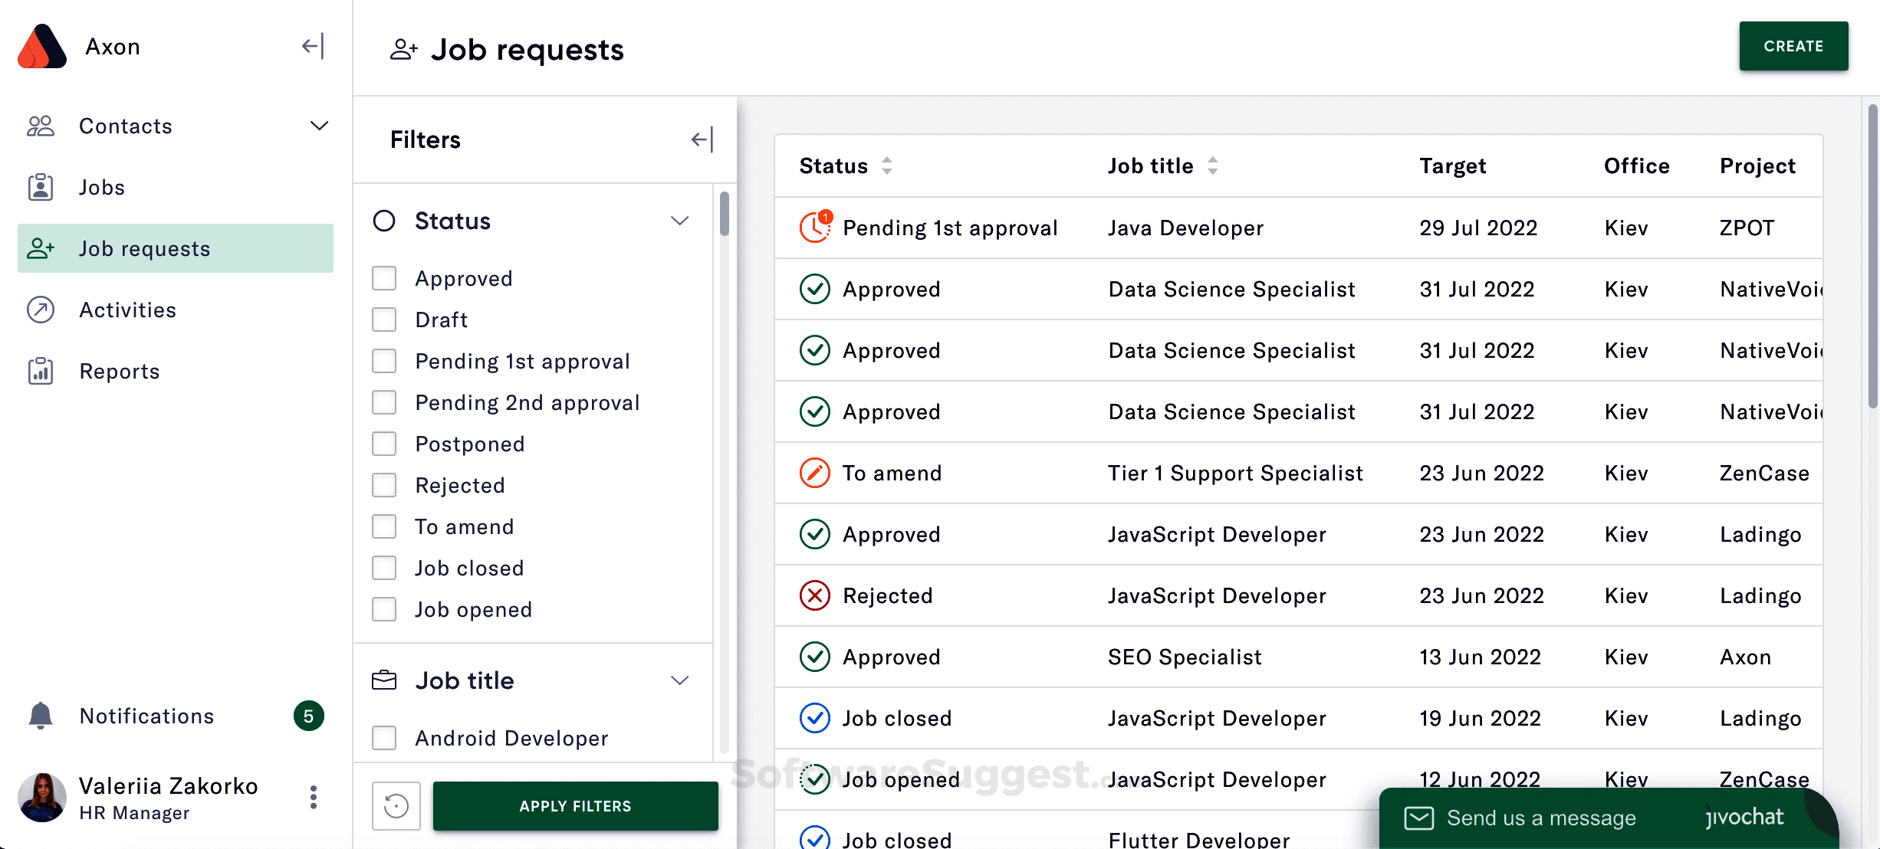Expand the Contacts menu chevron
The height and width of the screenshot is (849, 1880).
319,126
